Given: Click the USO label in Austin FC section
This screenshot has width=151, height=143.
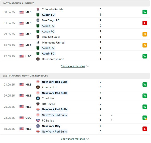Looking at the screenshot, I should pyautogui.click(x=28, y=56).
